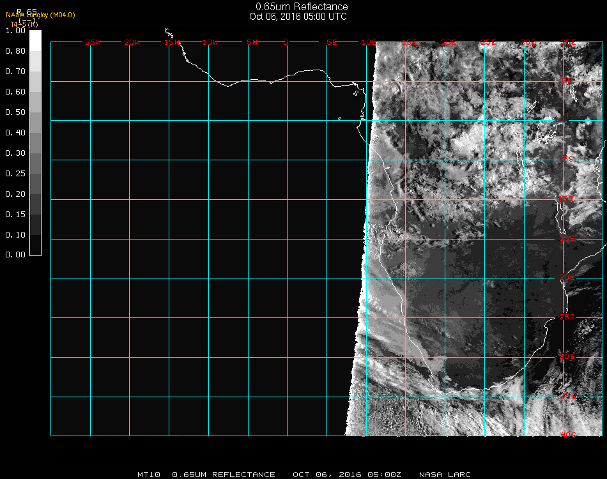Click the 10S latitude label

point(566,199)
